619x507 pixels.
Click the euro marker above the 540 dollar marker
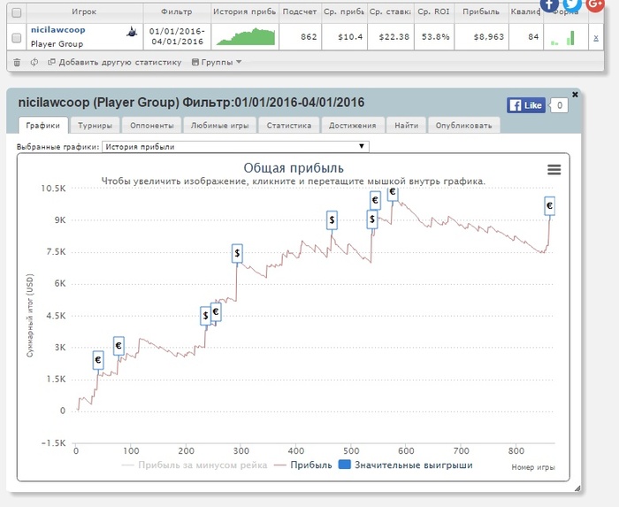tap(375, 201)
